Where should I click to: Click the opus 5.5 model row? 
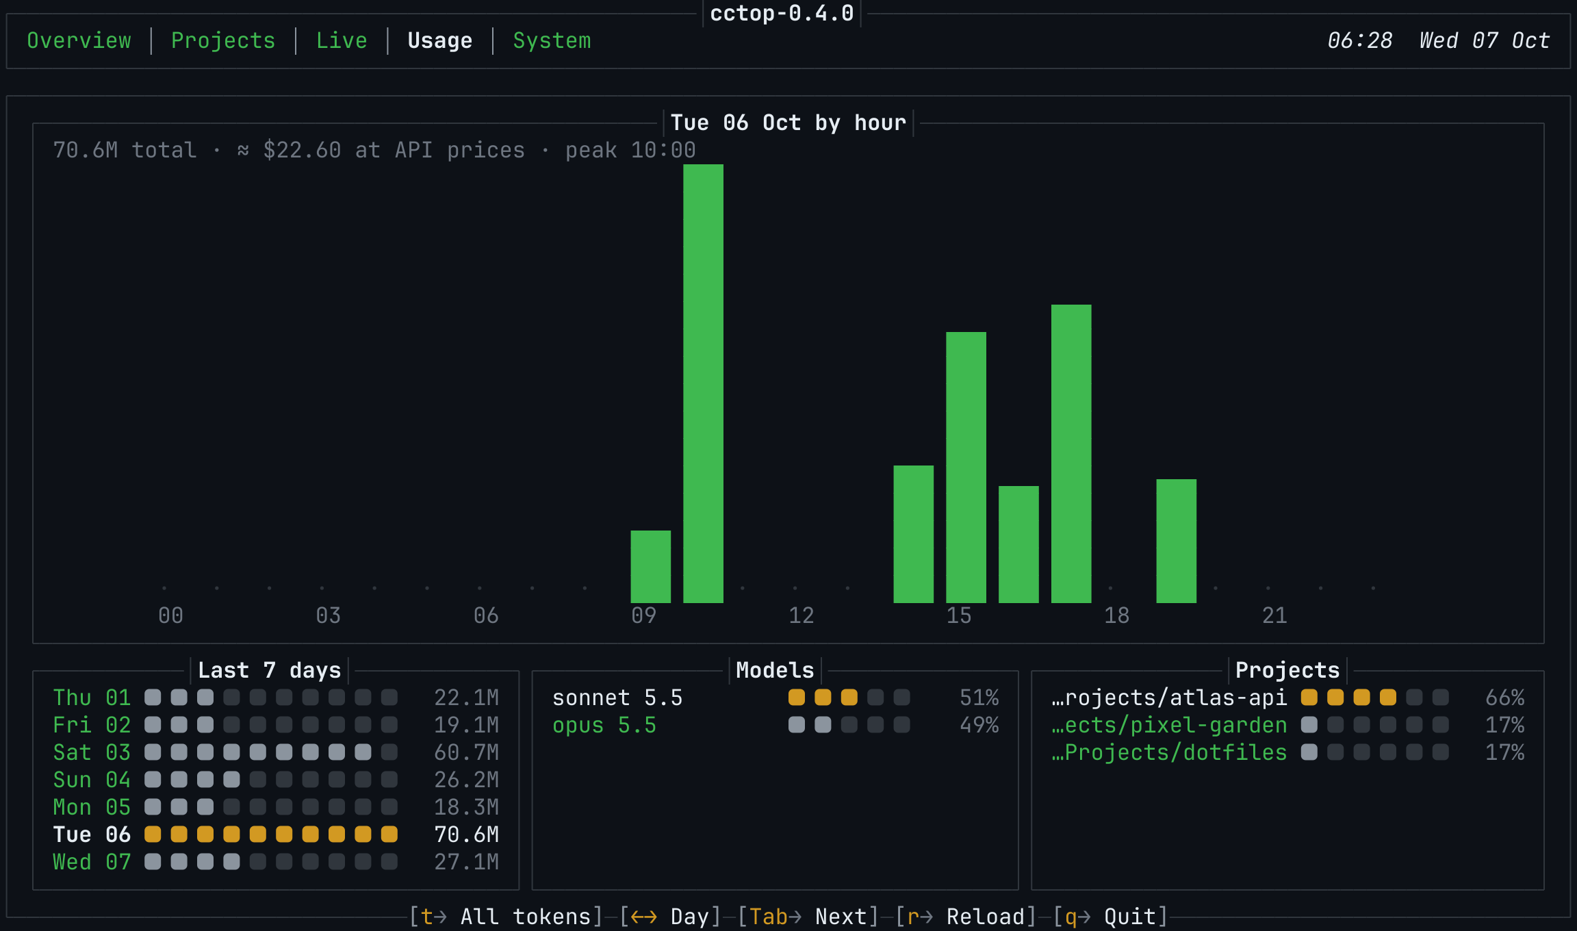(x=775, y=725)
